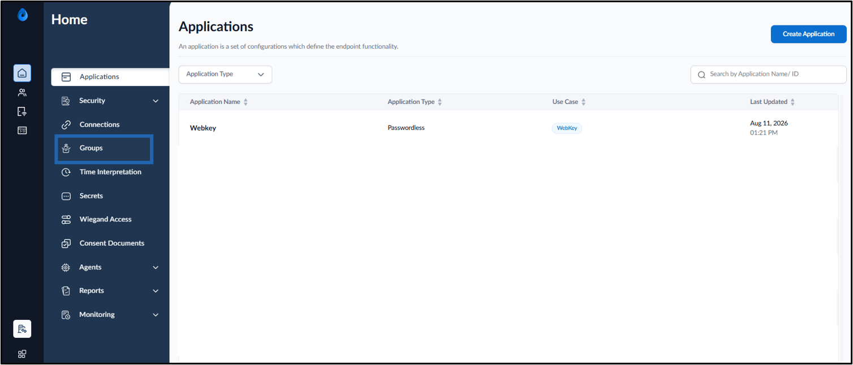
Task: Open the Users icon in the left rail
Action: coord(22,93)
